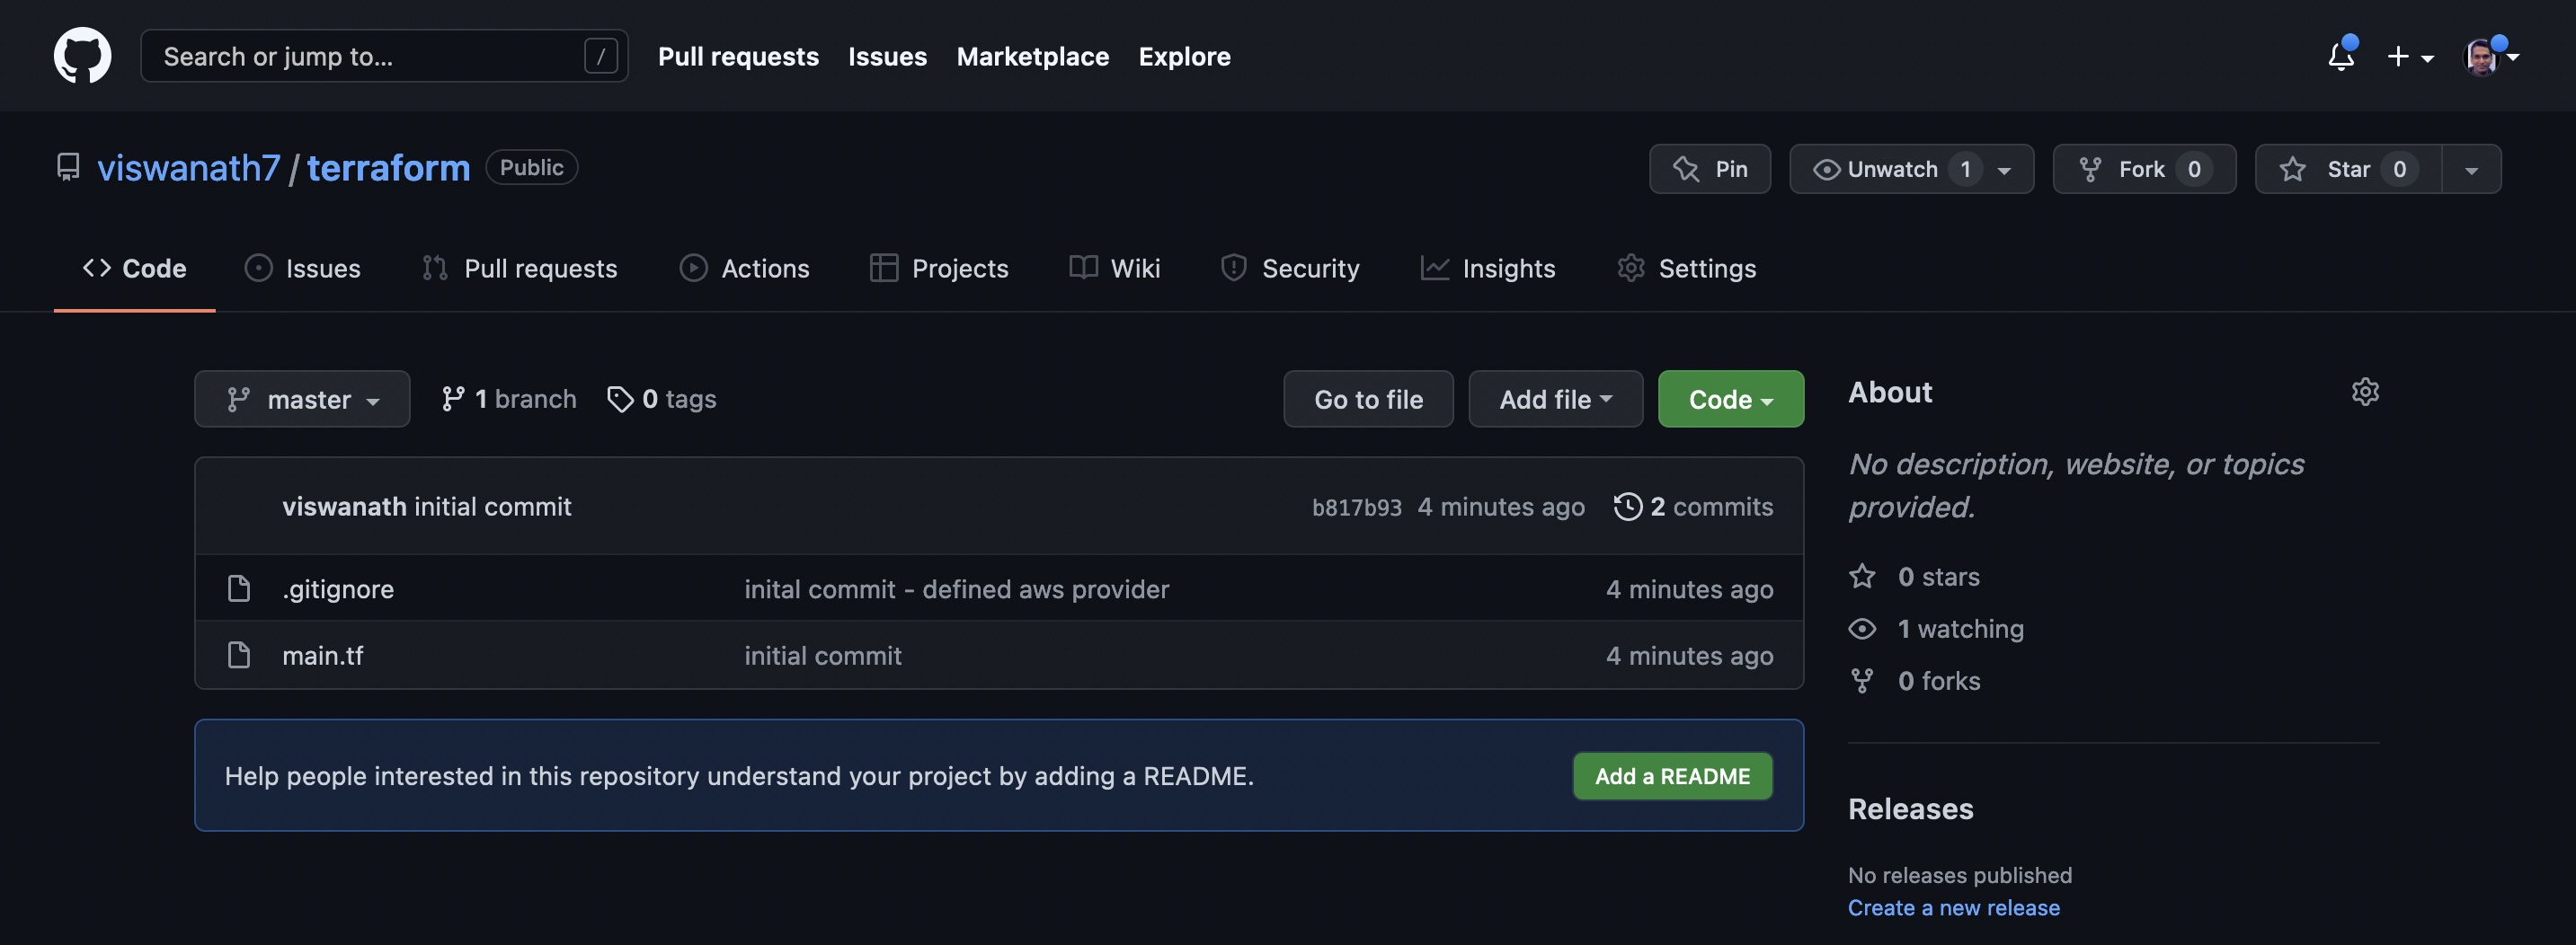The height and width of the screenshot is (945, 2576).
Task: Open the Security tab
Action: [x=1289, y=268]
